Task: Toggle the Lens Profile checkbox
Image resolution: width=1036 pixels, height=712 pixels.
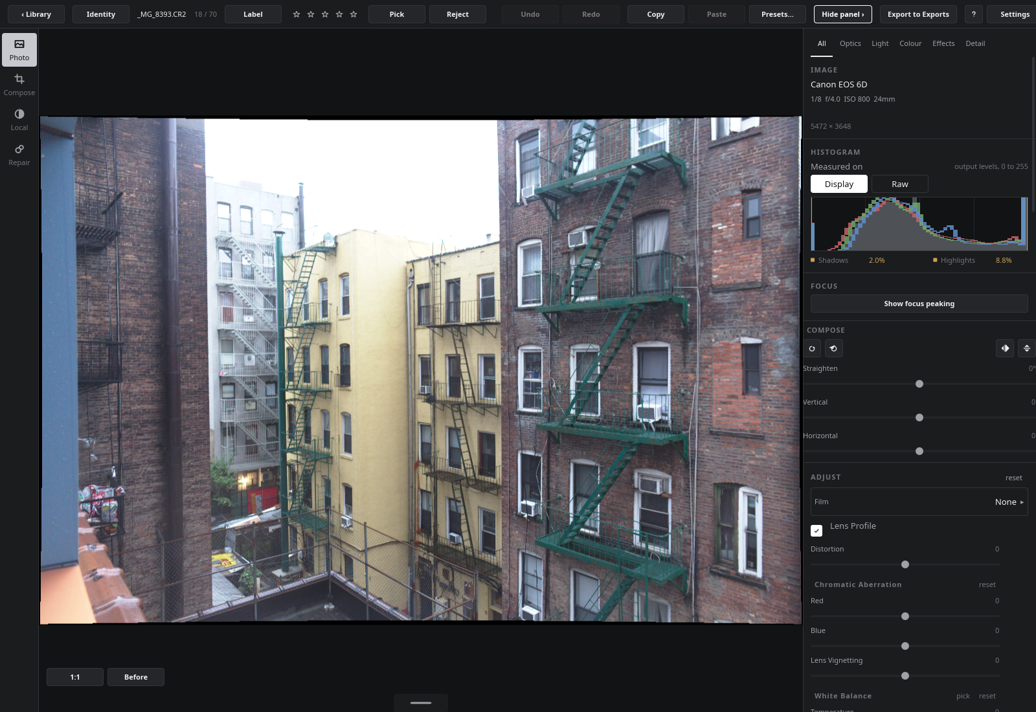Action: tap(816, 531)
